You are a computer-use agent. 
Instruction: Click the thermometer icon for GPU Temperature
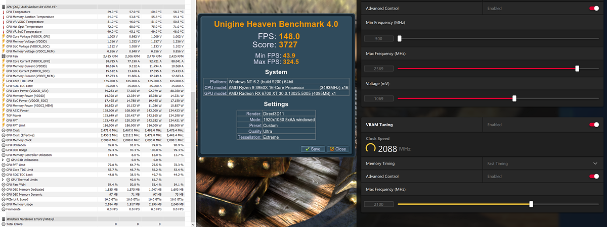point(4,11)
